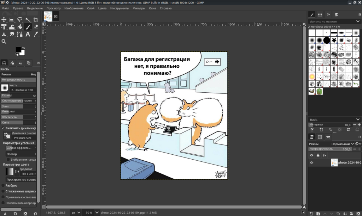Viewport: 362px width, 216px height.
Task: Select the Eraser tool
Action: coord(36,27)
